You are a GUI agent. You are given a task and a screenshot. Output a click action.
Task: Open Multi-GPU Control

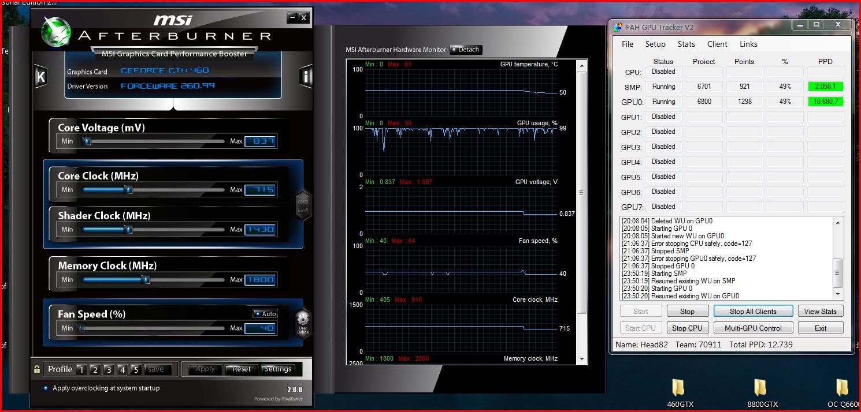[753, 328]
